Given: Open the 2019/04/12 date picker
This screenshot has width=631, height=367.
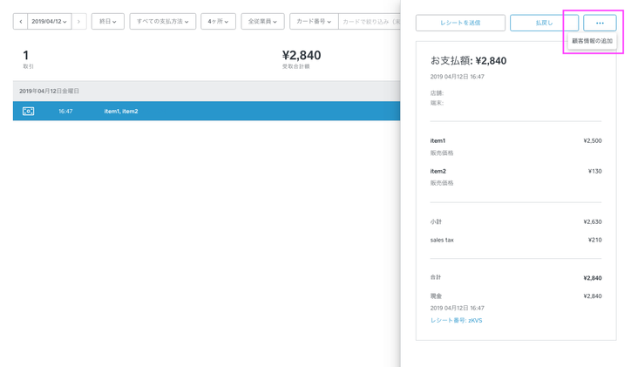Looking at the screenshot, I should 50,21.
